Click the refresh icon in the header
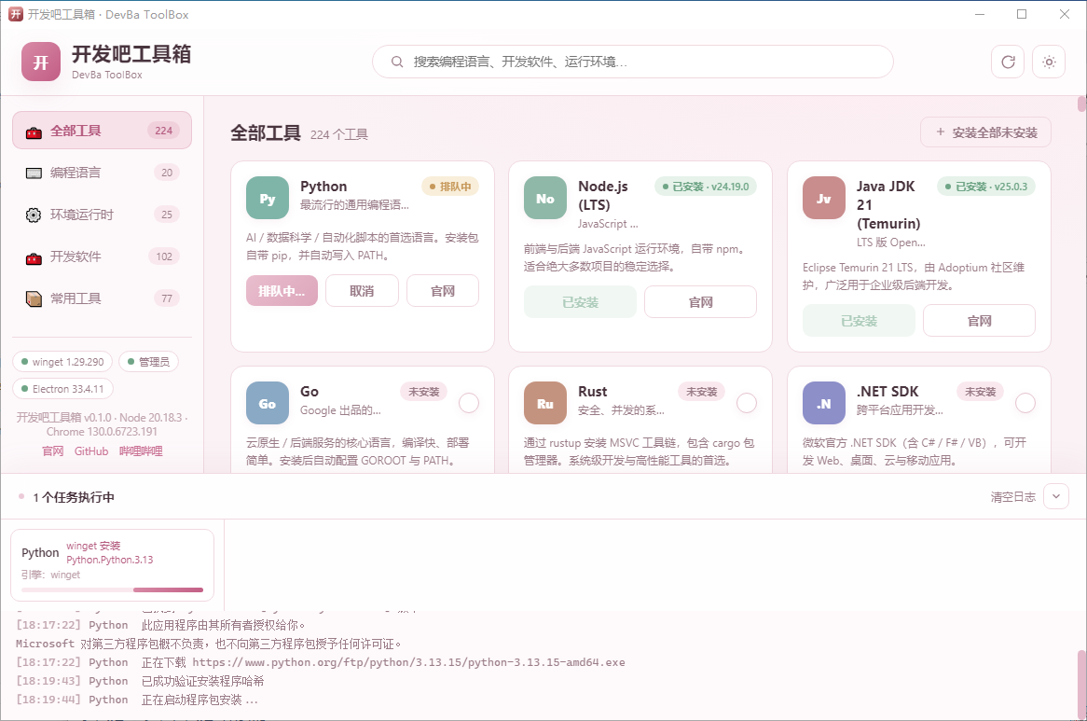Viewport: 1087px width, 721px height. [1008, 62]
